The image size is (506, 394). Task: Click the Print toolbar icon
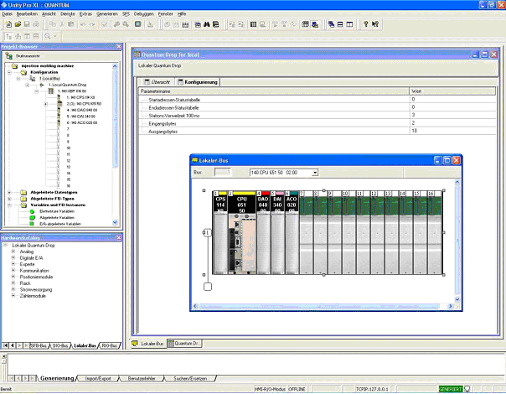coord(36,24)
